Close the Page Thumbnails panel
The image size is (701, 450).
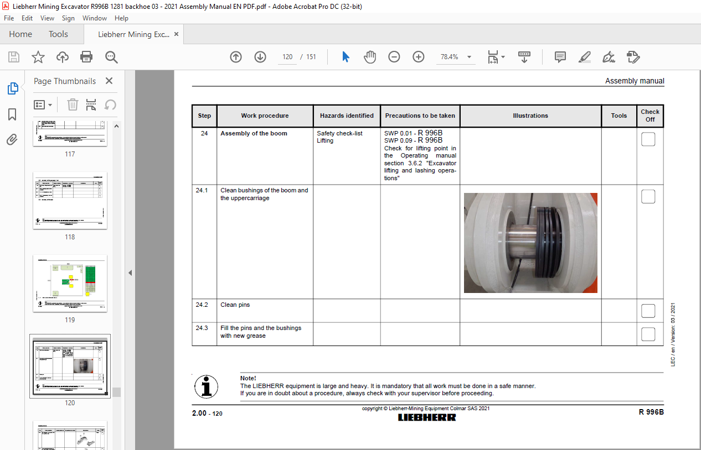coord(109,81)
